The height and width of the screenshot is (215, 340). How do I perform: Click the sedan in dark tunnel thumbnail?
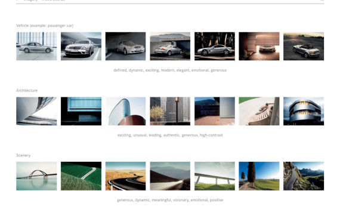click(125, 46)
